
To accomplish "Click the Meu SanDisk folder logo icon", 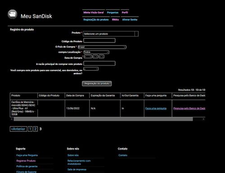I will pyautogui.click(x=12, y=14).
